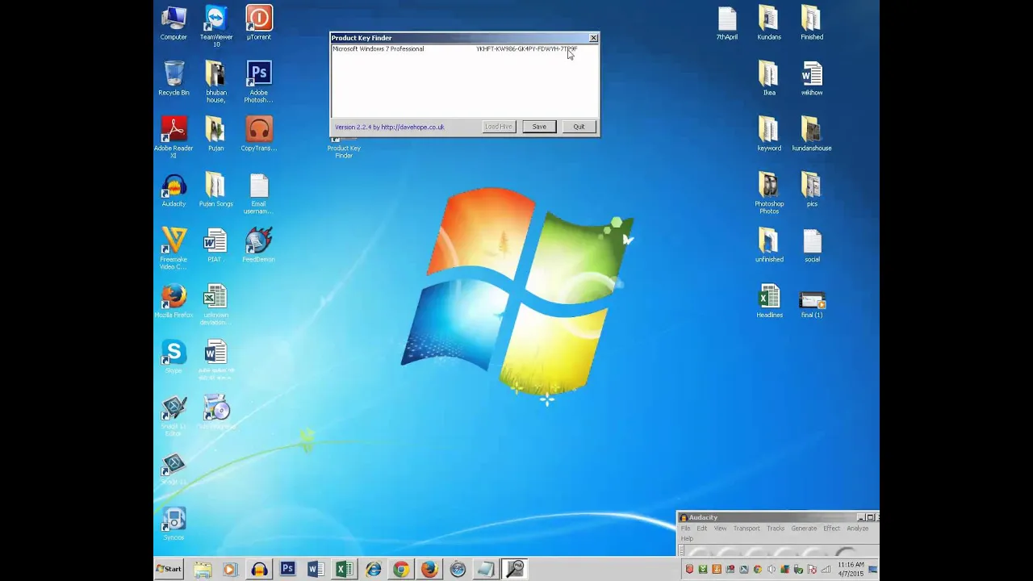
Task: Select the social text file
Action: [812, 246]
